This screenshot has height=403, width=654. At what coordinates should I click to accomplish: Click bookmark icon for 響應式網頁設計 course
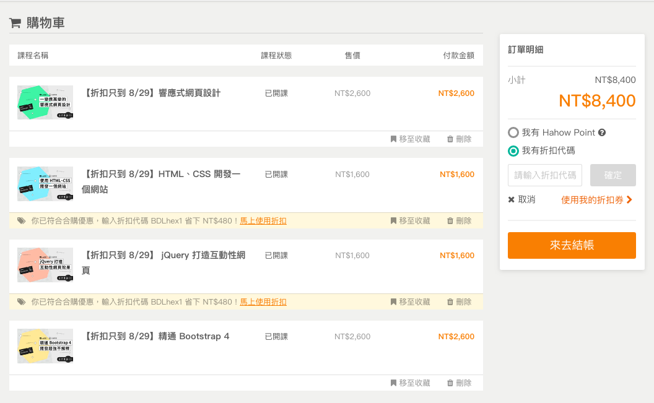point(393,139)
